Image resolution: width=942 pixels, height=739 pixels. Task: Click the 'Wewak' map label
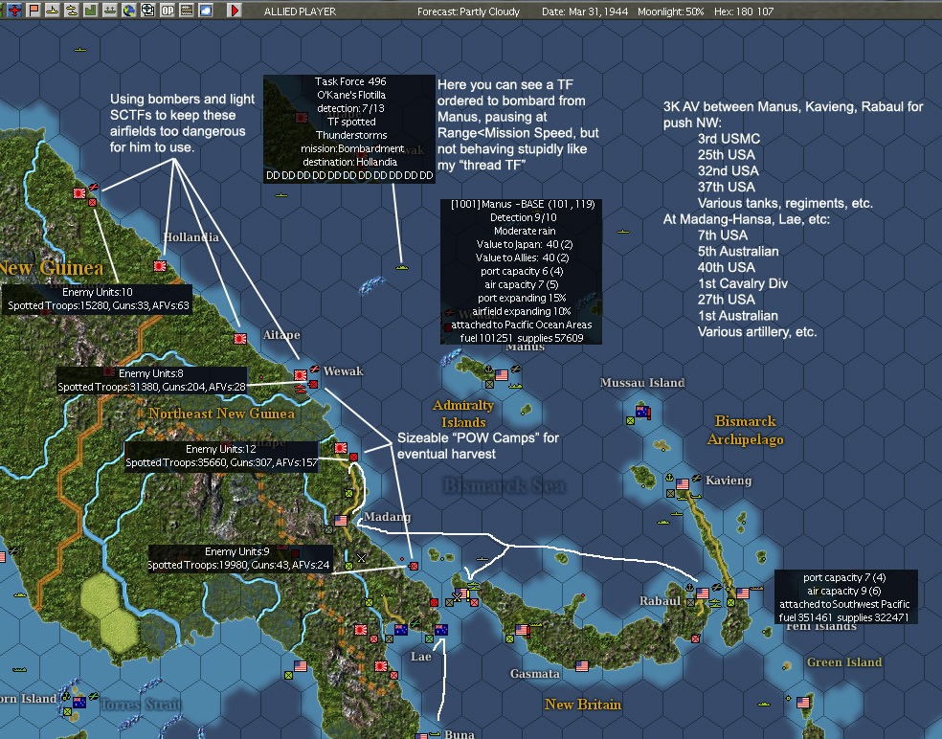(x=343, y=371)
